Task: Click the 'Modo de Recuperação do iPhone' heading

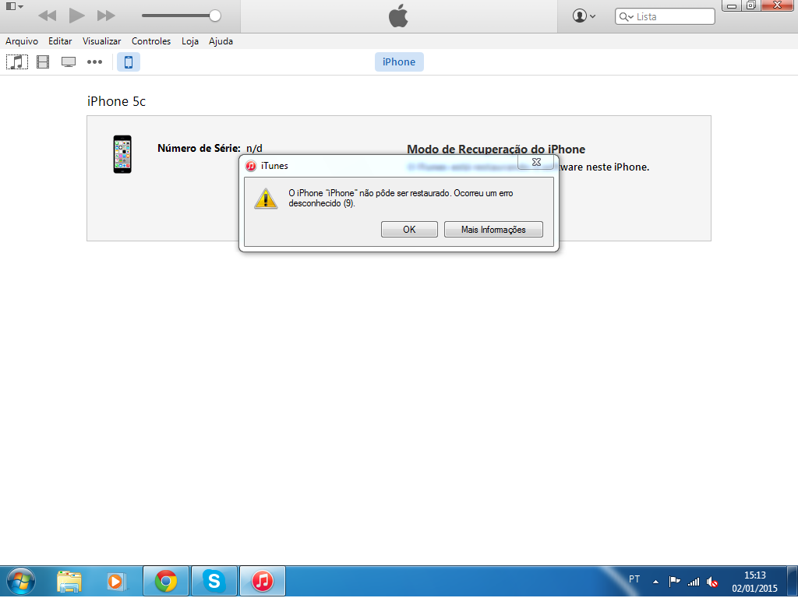Action: point(496,149)
